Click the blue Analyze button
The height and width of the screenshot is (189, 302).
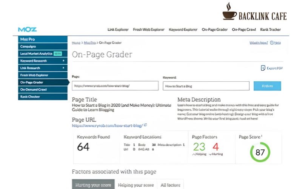click(x=267, y=86)
